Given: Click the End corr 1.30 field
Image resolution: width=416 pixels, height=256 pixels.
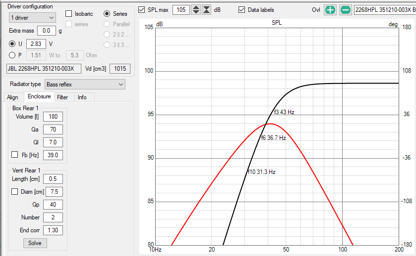Looking at the screenshot, I should (53, 230).
